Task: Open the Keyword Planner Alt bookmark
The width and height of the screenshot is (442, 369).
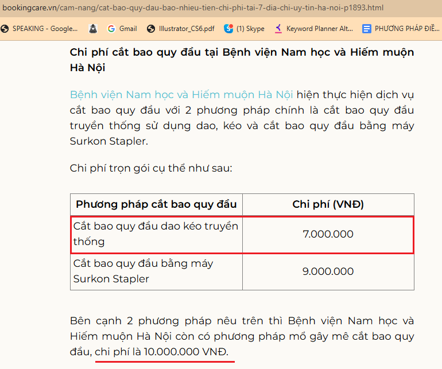Action: click(313, 28)
